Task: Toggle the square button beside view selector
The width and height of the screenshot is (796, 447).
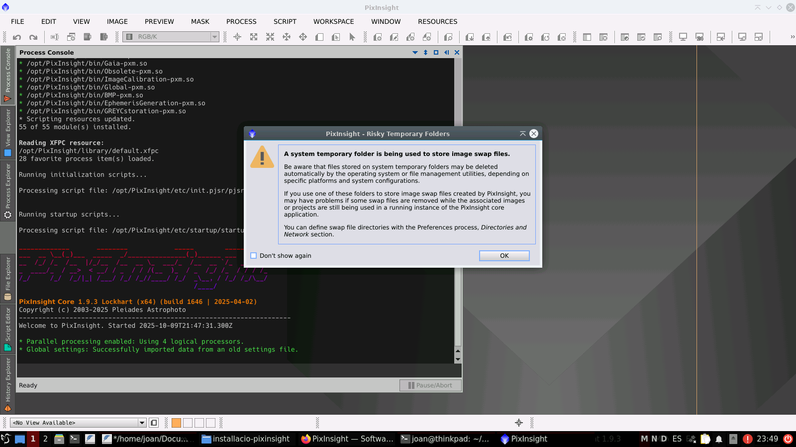Action: point(154,423)
